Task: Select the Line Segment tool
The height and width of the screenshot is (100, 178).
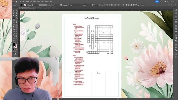Action: (x=16, y=18)
